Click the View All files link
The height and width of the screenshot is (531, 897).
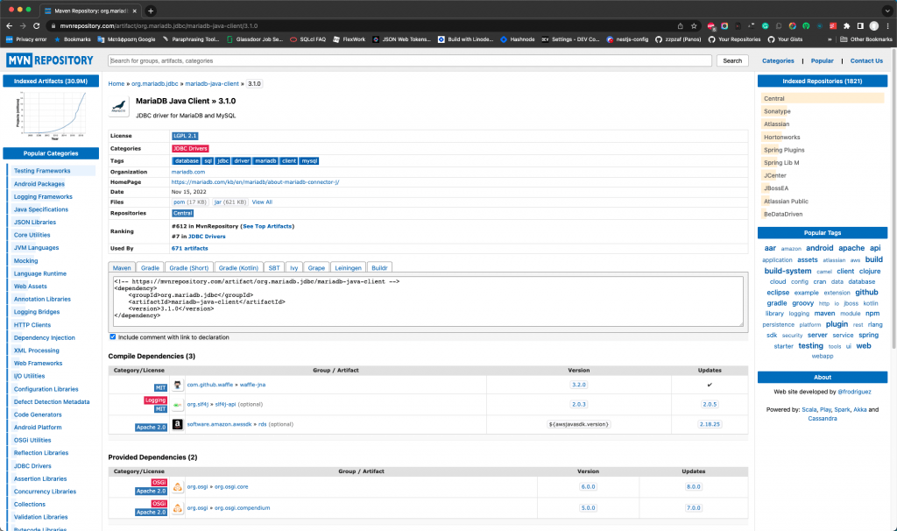click(x=262, y=202)
